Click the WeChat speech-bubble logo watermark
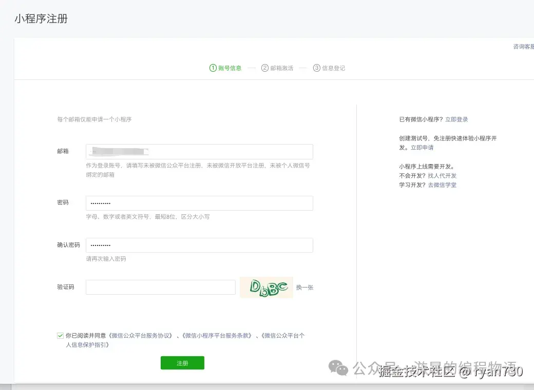 [338, 367]
